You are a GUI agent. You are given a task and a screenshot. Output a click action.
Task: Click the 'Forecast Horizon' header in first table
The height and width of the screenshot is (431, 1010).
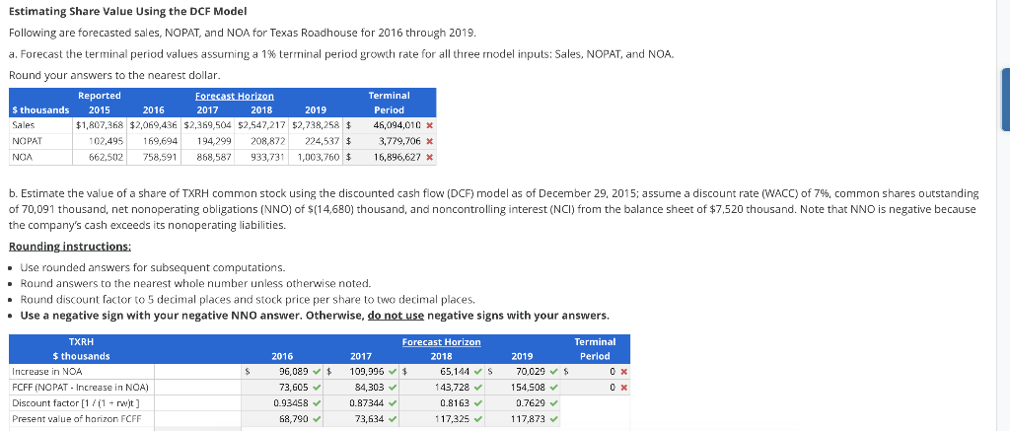coord(235,96)
